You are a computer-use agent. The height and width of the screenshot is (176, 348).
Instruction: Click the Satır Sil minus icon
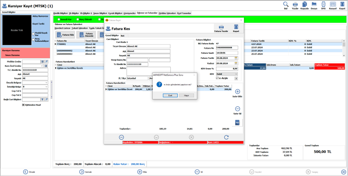click(238, 109)
